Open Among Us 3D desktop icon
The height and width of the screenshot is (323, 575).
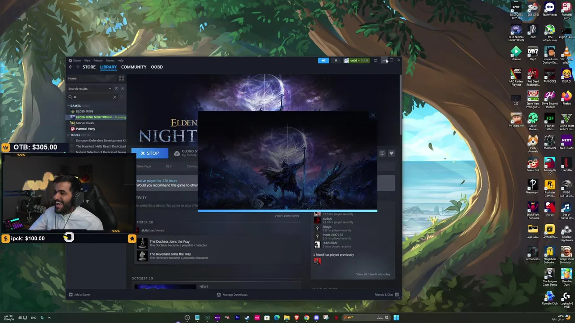(x=549, y=165)
